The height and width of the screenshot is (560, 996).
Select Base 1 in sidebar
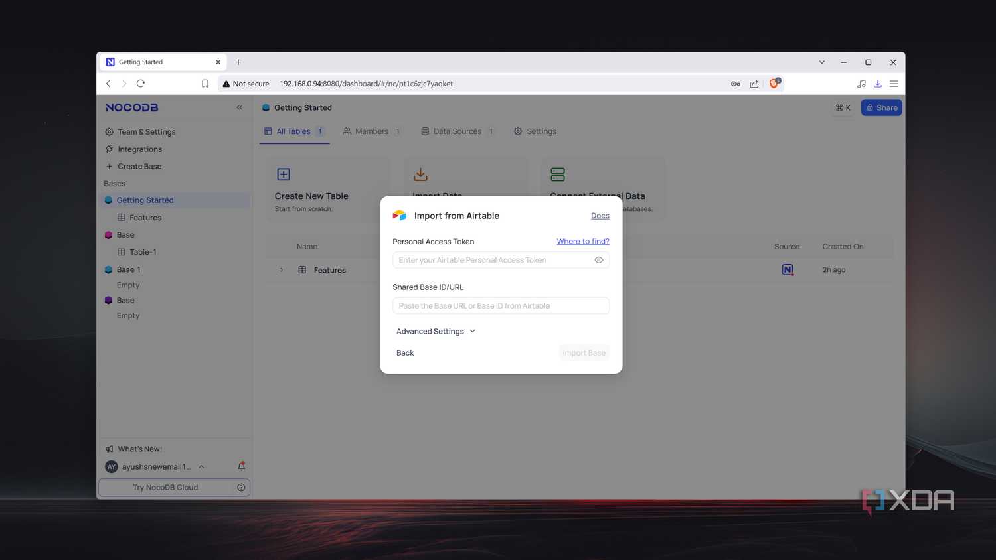[128, 269]
